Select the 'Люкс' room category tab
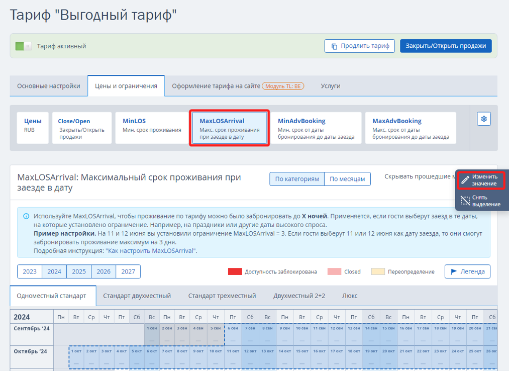The image size is (509, 371). (x=350, y=296)
